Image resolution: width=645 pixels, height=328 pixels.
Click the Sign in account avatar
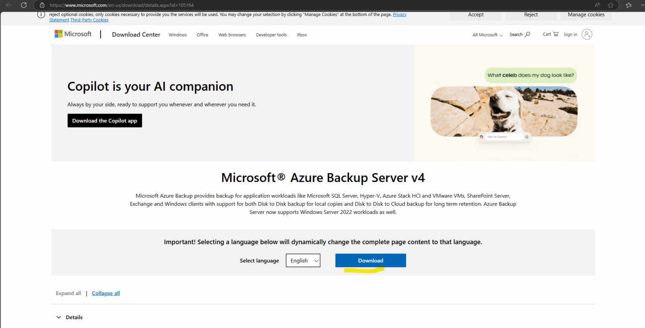point(587,34)
